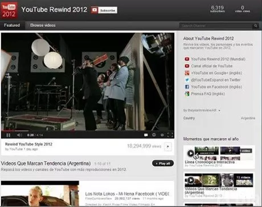Viewport: 262px width, 207px height.
Task: Open YouTube en Facebook (inglés) link
Action: pyautogui.click(x=216, y=87)
